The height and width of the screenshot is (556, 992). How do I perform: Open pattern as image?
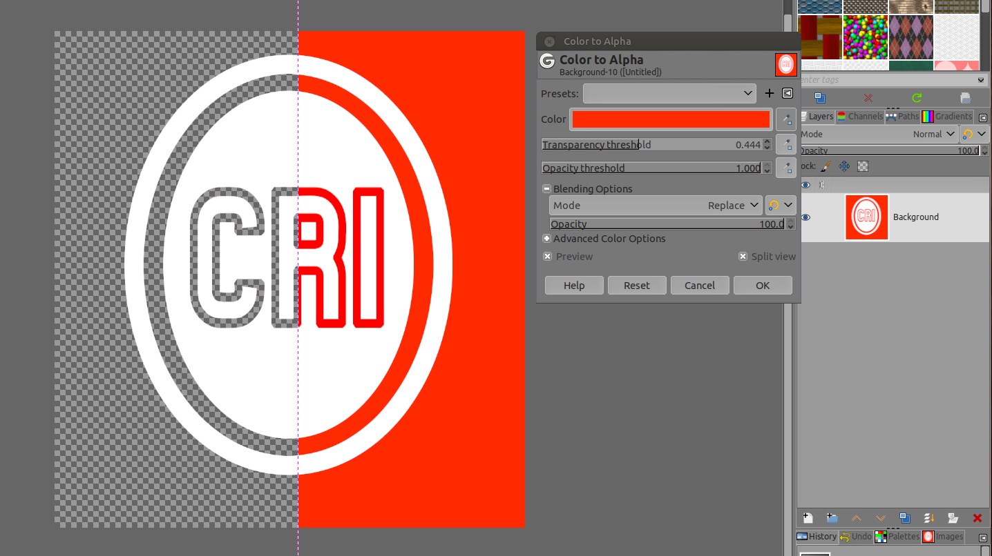pyautogui.click(x=965, y=98)
